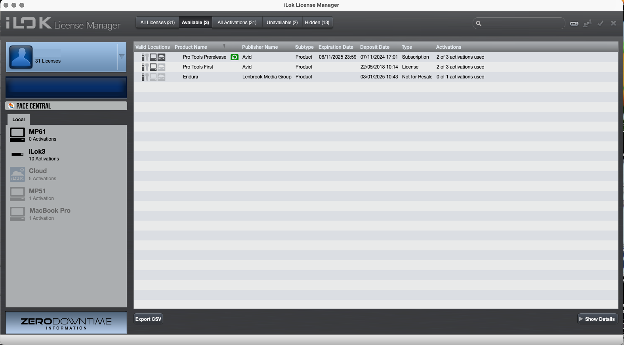The image size is (624, 345).
Task: Click the deposit date 03/01/2025 10:43
Action: point(379,77)
